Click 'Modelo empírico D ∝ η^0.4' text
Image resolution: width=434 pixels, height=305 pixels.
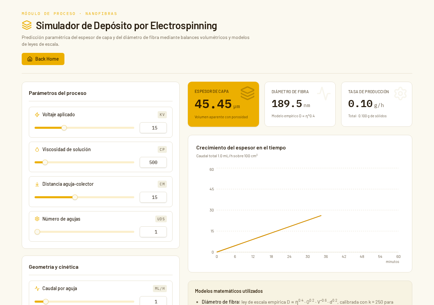[293, 116]
